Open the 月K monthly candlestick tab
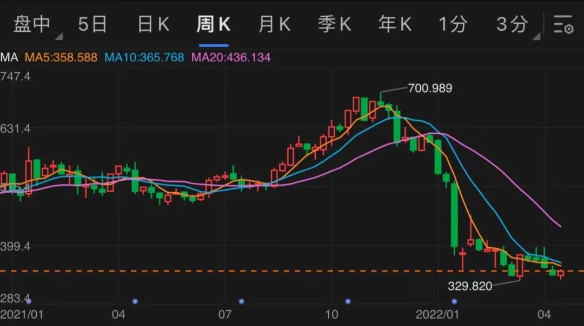This screenshot has width=584, height=326. coord(274,25)
